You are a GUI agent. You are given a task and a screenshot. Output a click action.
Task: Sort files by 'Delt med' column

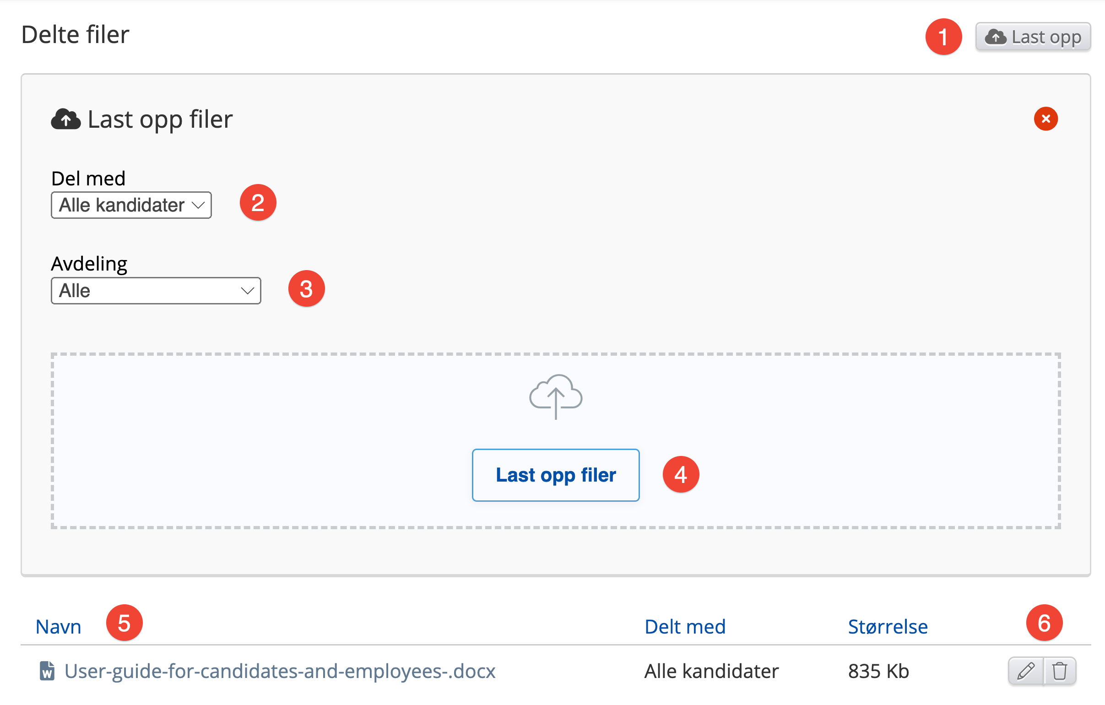coord(685,627)
